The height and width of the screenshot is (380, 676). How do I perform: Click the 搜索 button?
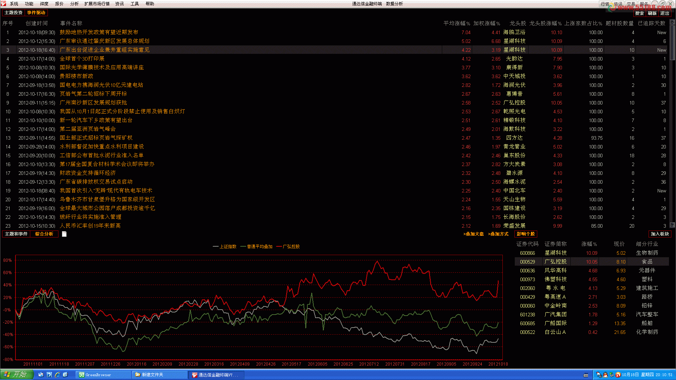pos(639,13)
